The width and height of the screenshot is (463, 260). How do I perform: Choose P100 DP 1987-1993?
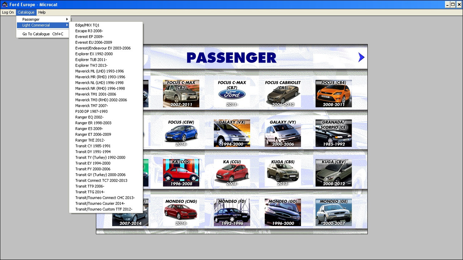pyautogui.click(x=106, y=112)
